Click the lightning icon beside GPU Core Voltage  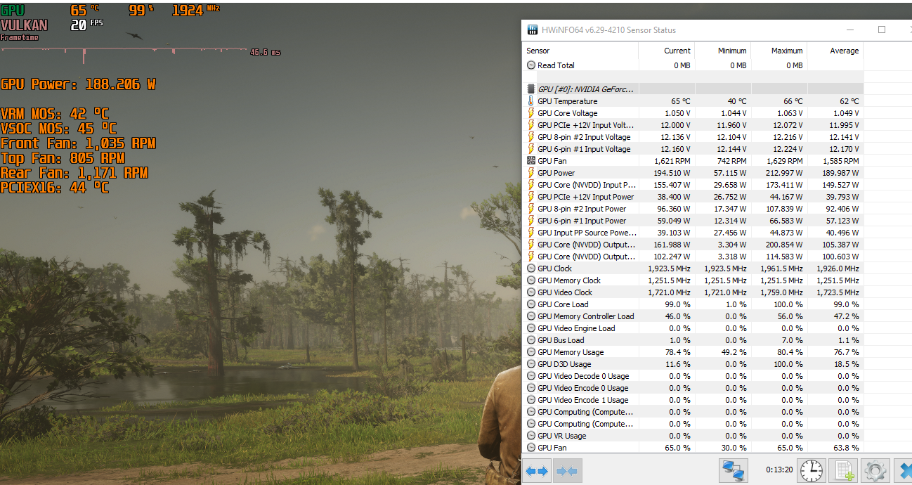[531, 113]
